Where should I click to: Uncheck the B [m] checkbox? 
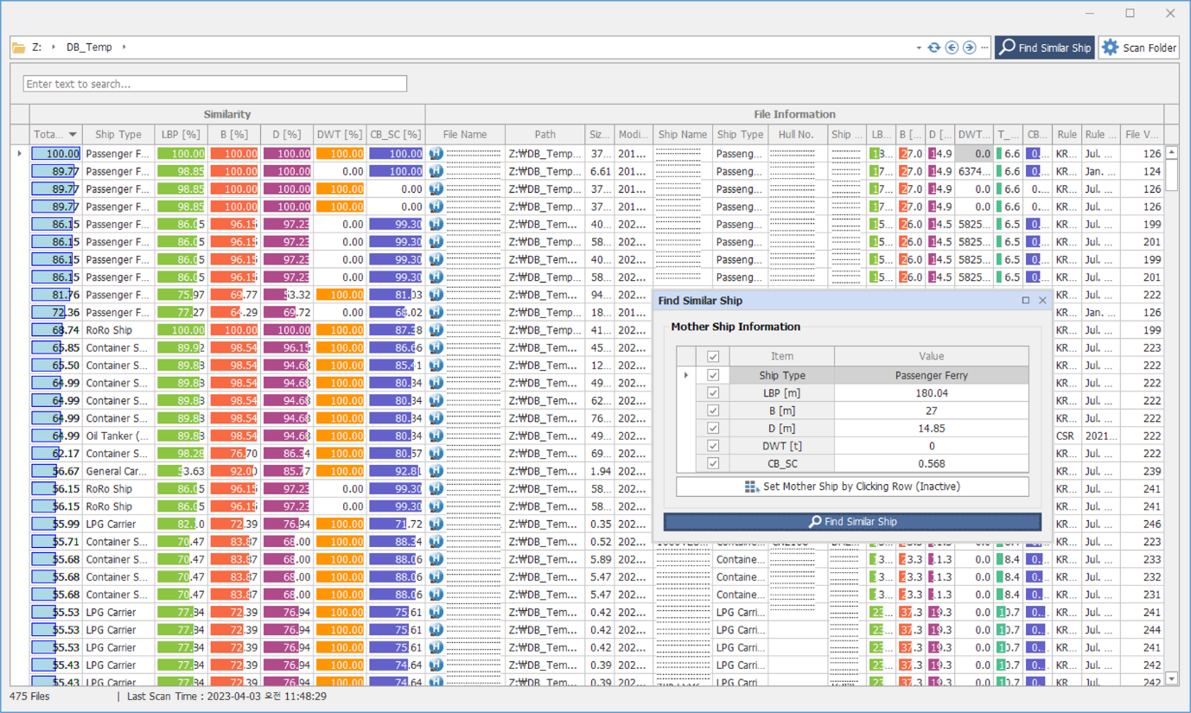713,411
